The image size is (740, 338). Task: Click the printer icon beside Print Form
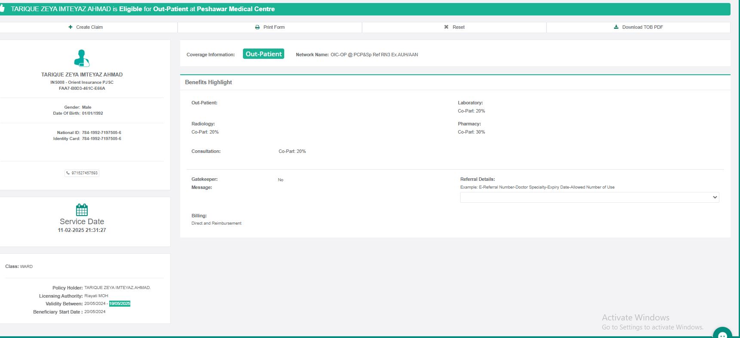[x=257, y=27]
